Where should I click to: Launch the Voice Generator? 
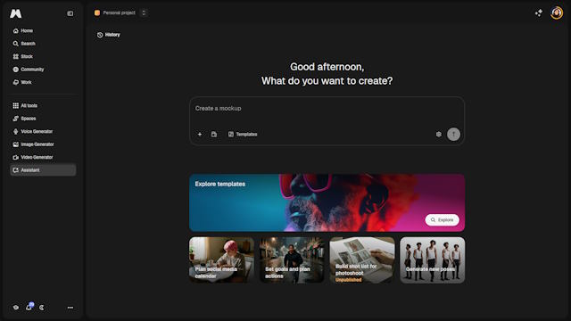tap(43, 131)
